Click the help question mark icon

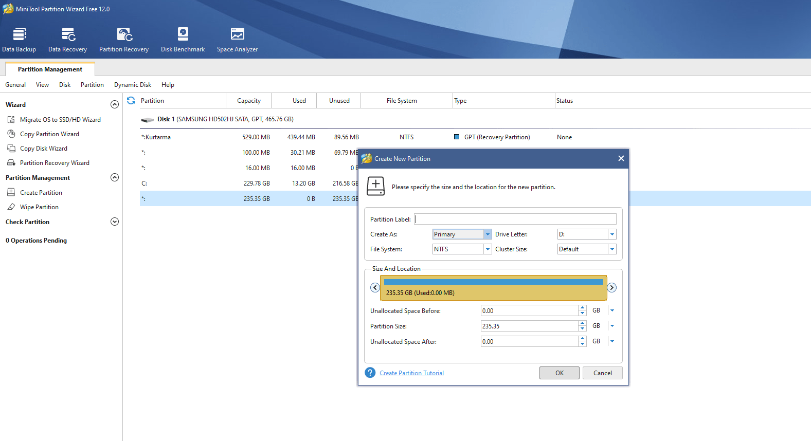tap(370, 373)
